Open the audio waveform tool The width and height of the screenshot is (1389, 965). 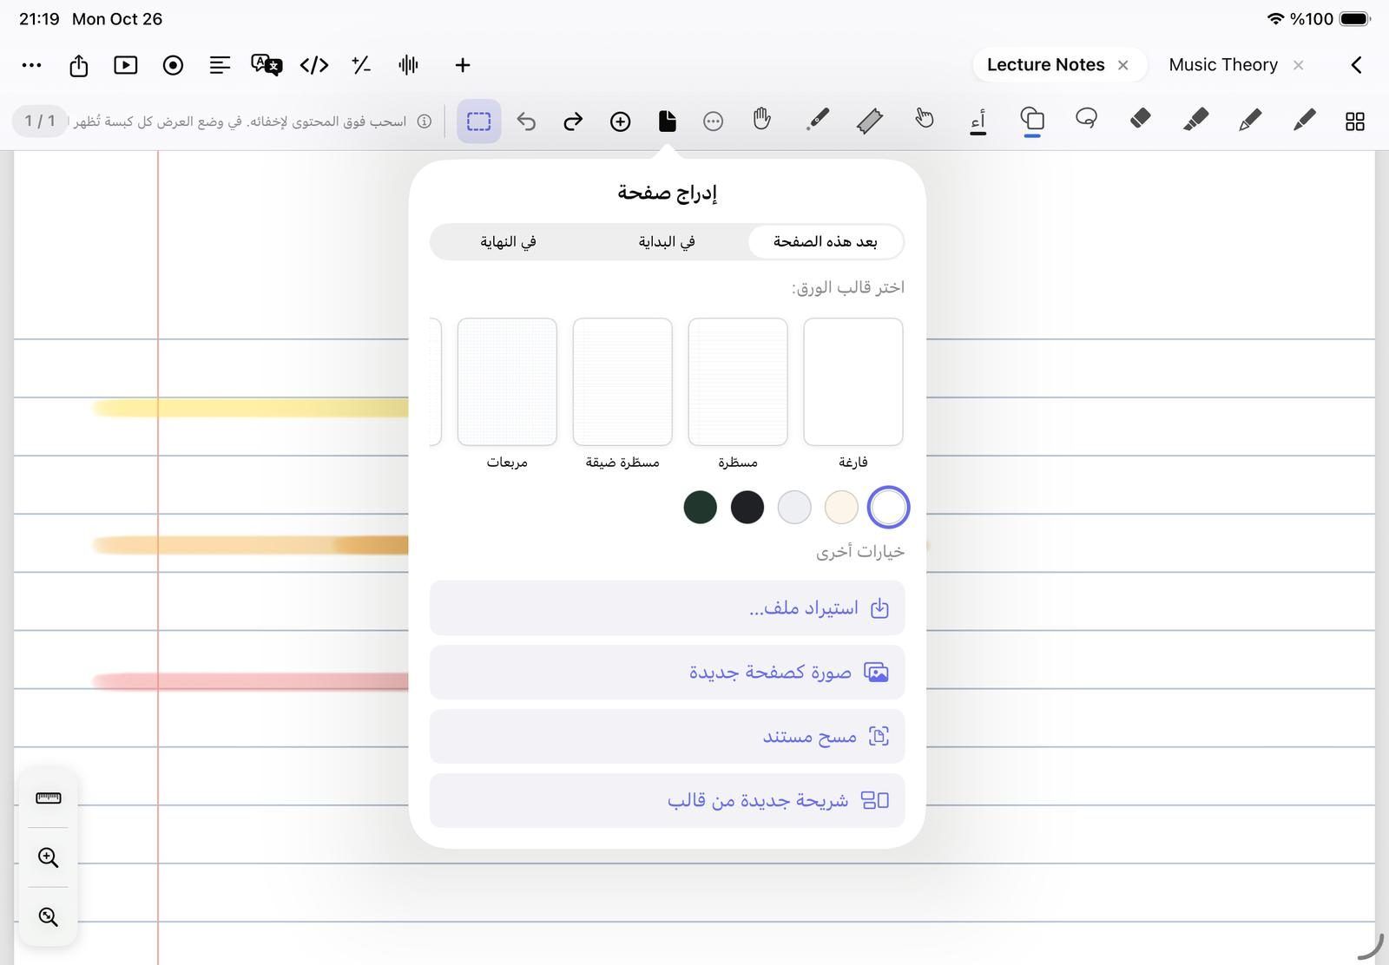[x=408, y=65]
